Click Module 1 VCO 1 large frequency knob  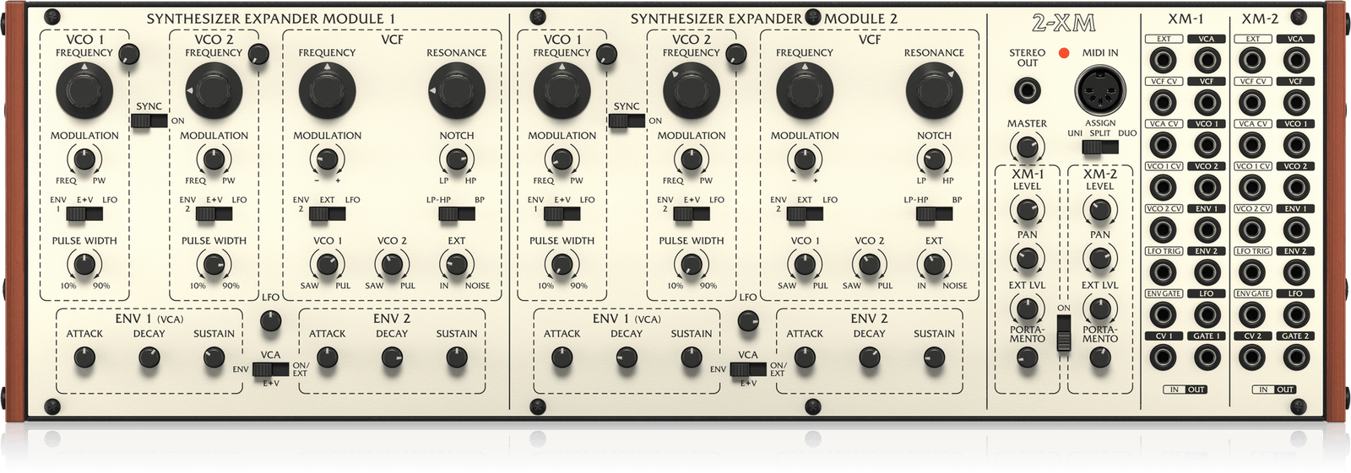(84, 90)
